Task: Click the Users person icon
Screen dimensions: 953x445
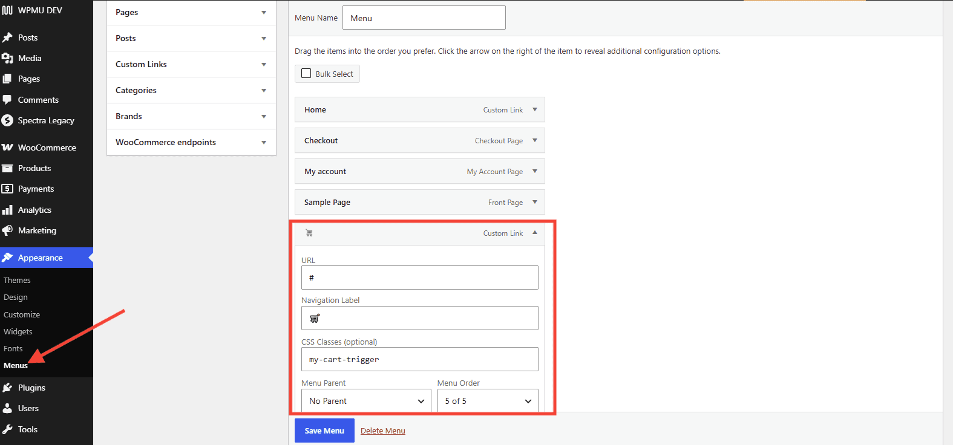Action: click(7, 408)
